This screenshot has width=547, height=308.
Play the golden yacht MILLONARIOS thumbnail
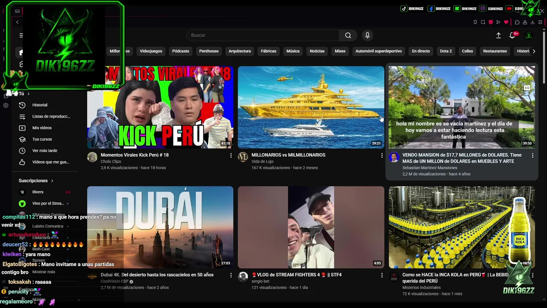click(311, 107)
